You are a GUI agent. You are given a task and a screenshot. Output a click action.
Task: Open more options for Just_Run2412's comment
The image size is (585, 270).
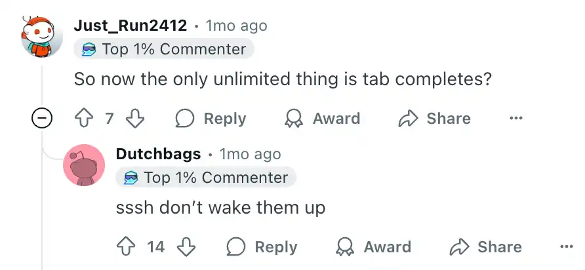515,119
